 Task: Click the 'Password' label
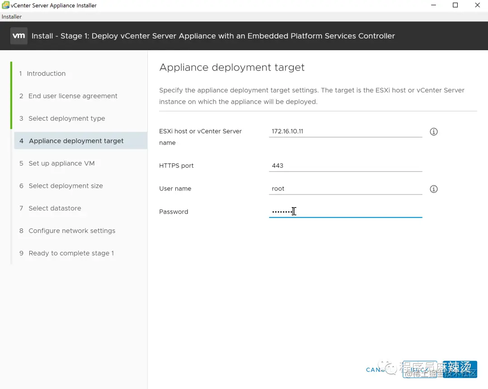174,212
